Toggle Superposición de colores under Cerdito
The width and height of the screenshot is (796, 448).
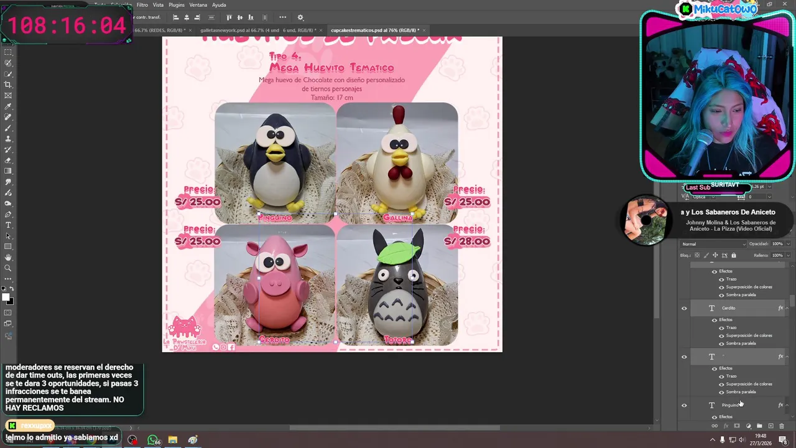721,335
